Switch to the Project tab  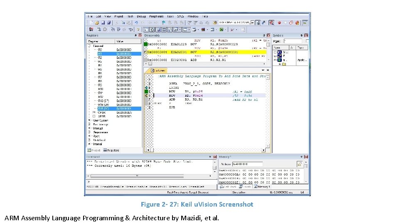[94, 150]
